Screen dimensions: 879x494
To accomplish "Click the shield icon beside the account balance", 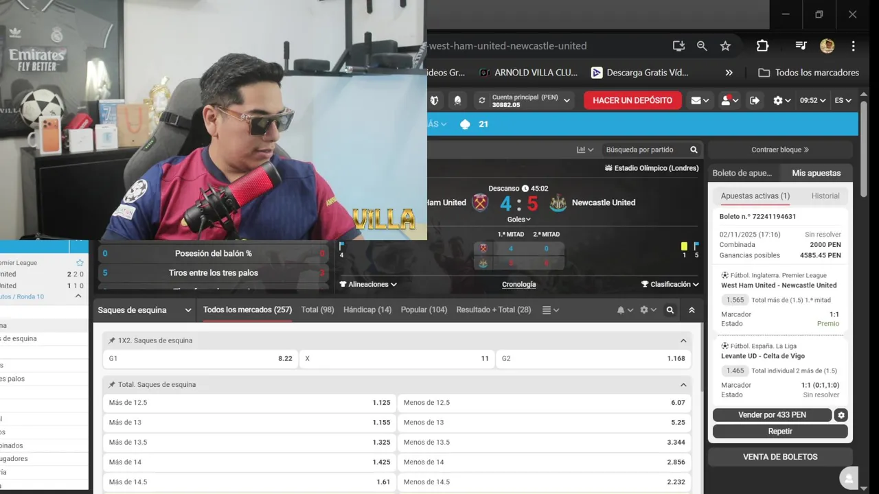I will point(435,100).
